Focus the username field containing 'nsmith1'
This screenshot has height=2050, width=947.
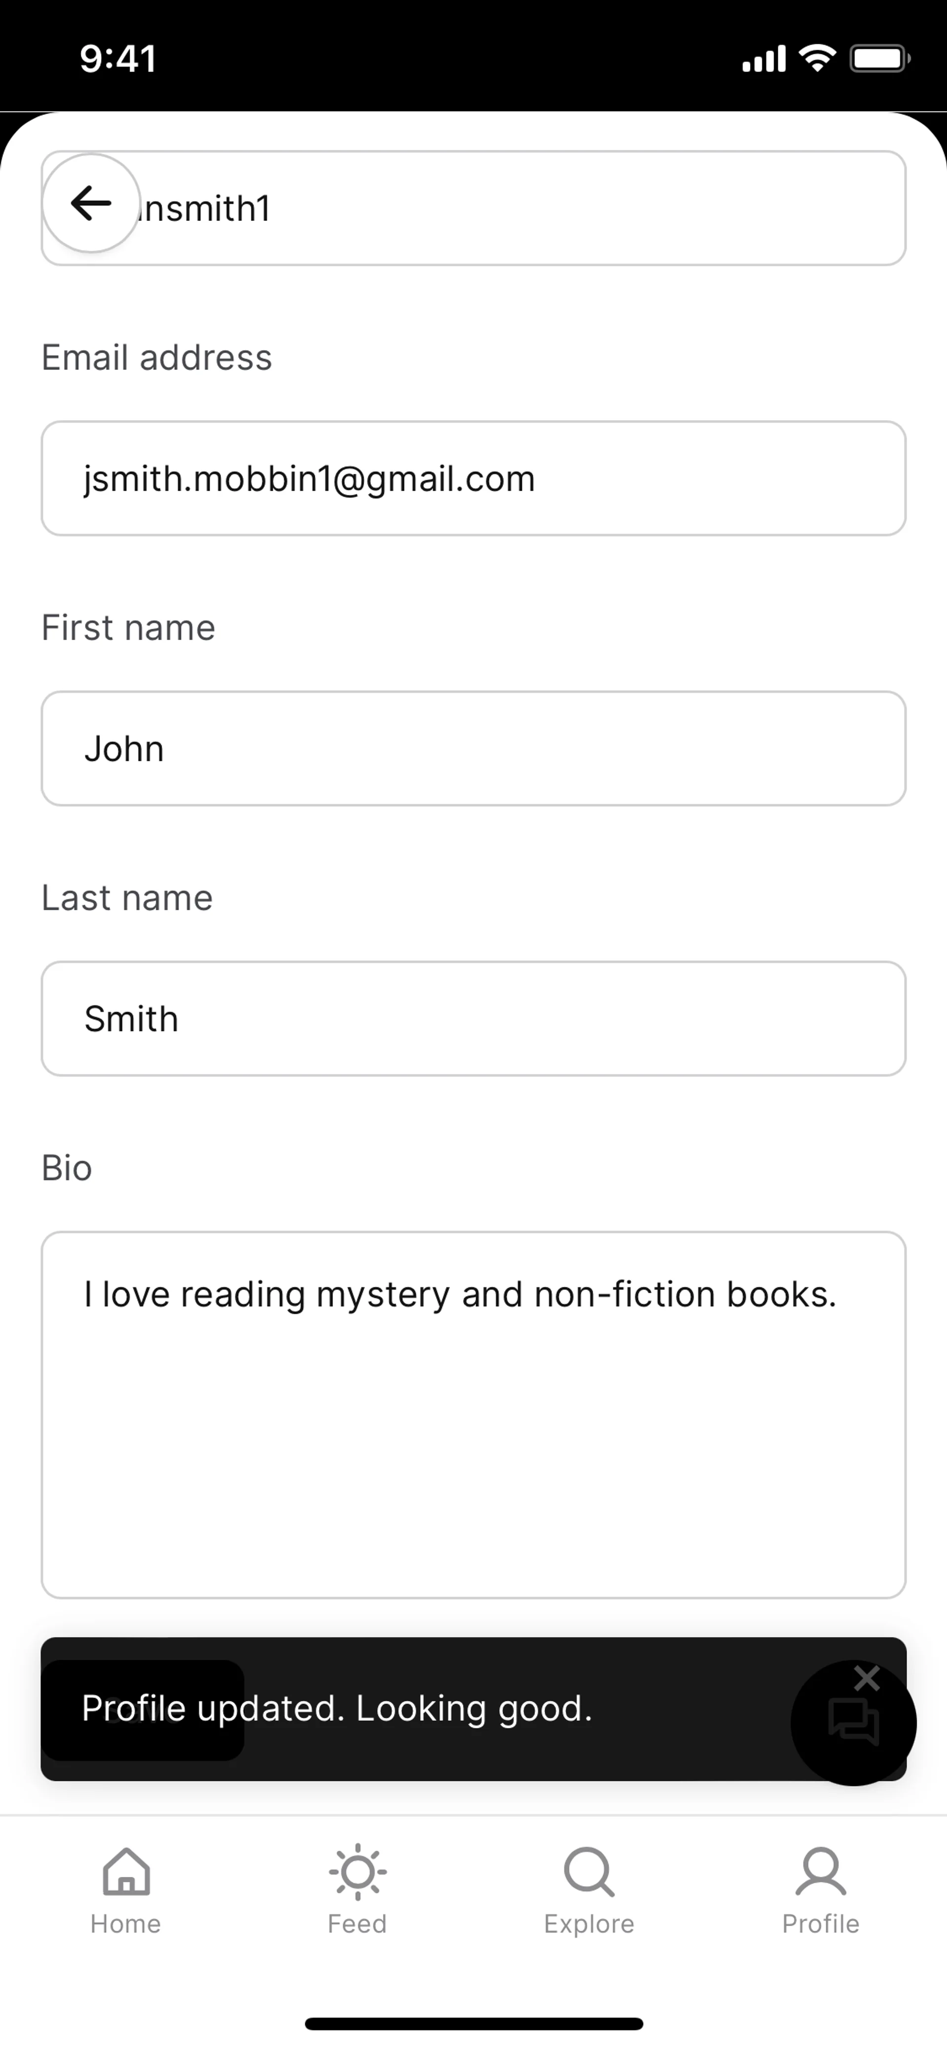pyautogui.click(x=517, y=209)
